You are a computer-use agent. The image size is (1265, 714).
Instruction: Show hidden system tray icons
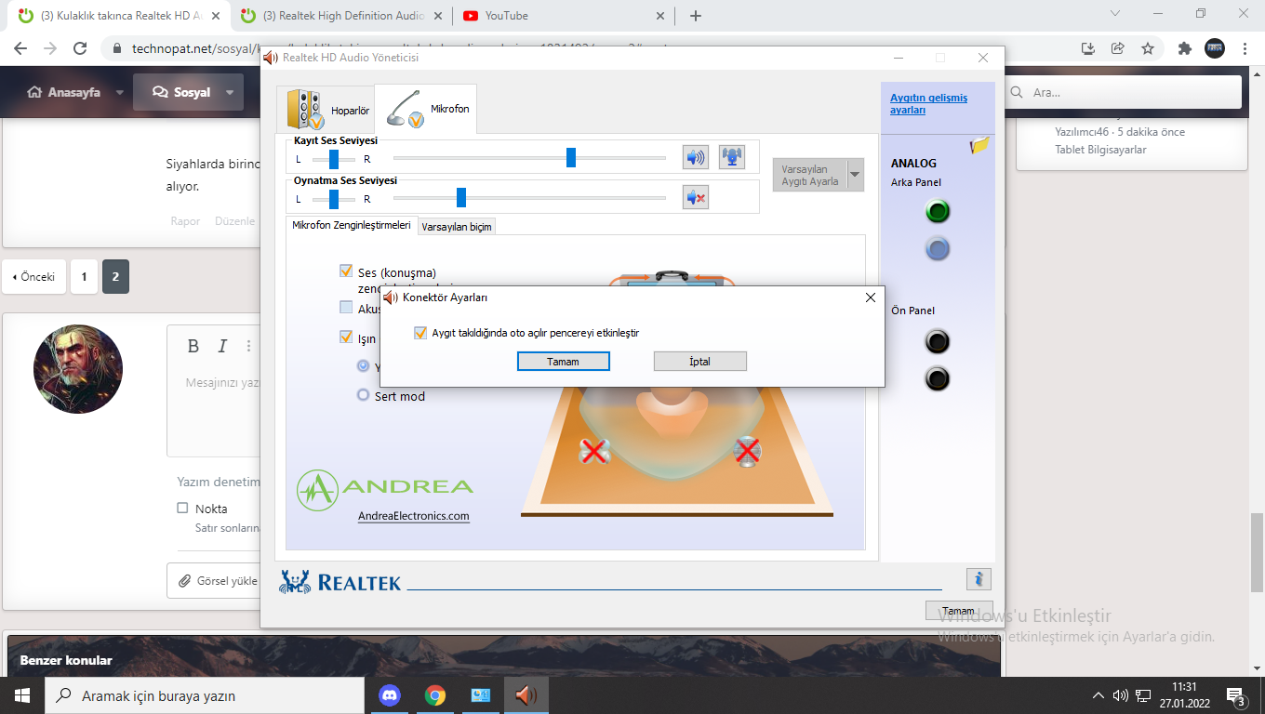click(x=1099, y=695)
